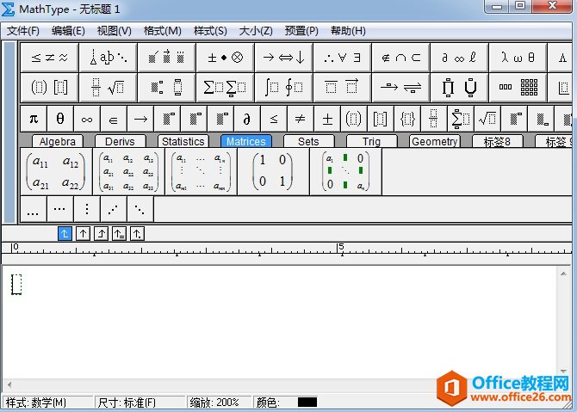
Task: Open underbar and overbar templates palette
Action: click(342, 88)
